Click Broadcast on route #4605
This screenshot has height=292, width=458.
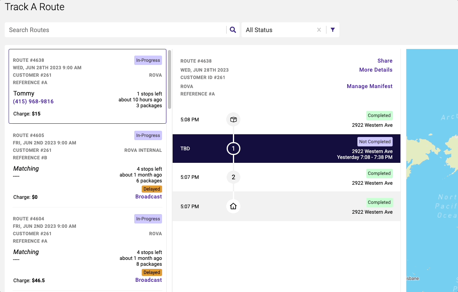tap(148, 196)
